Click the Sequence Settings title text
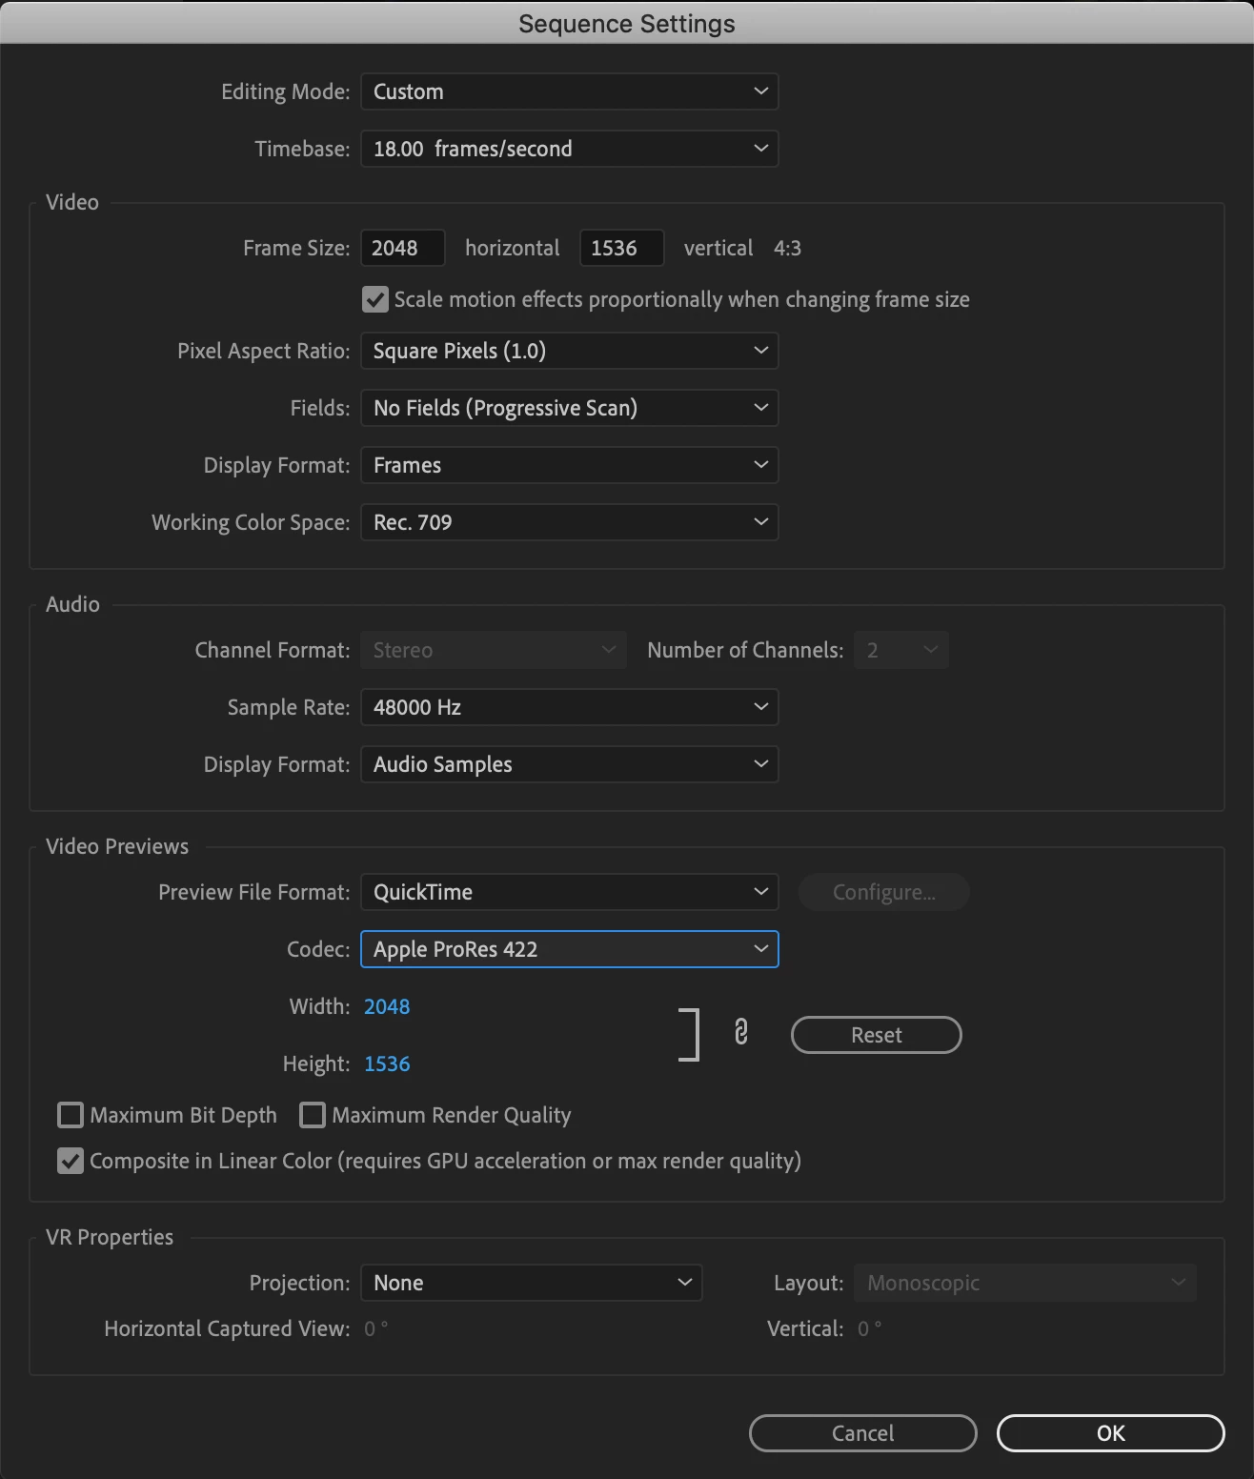 [x=627, y=24]
